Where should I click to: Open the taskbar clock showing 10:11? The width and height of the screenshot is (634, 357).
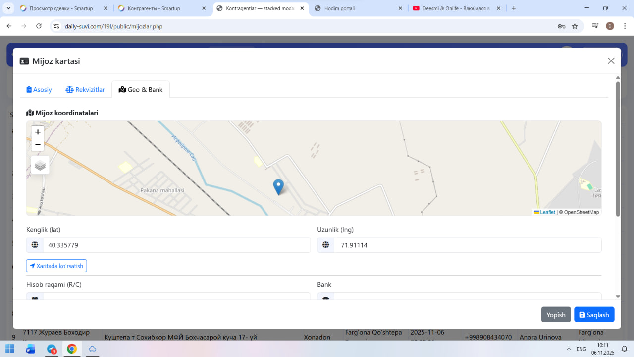click(603, 349)
